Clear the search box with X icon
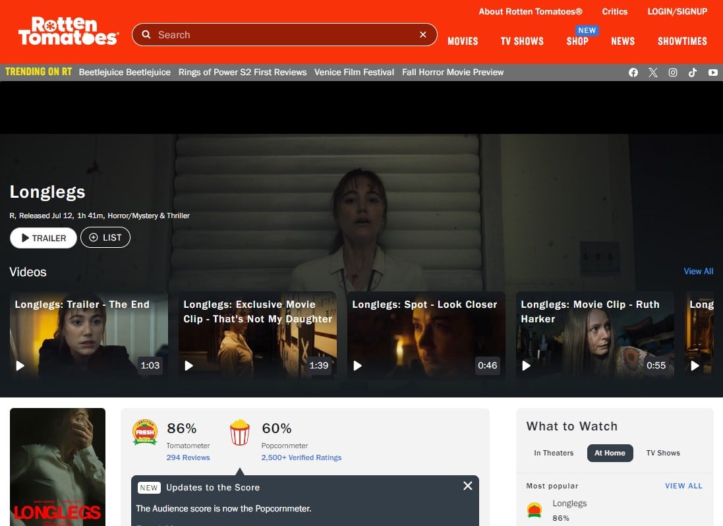The image size is (723, 526). pos(423,35)
